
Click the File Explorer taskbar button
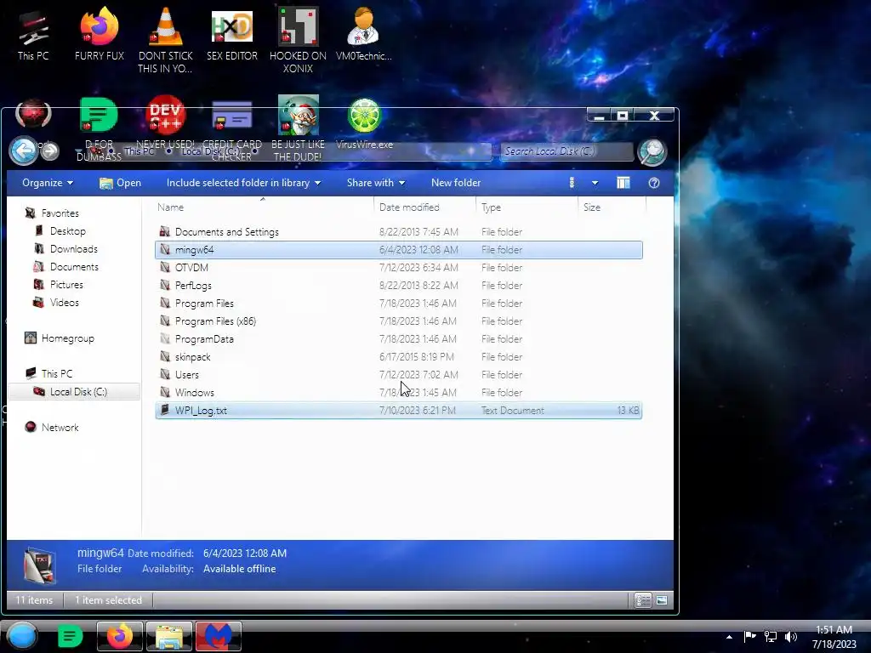coord(169,636)
